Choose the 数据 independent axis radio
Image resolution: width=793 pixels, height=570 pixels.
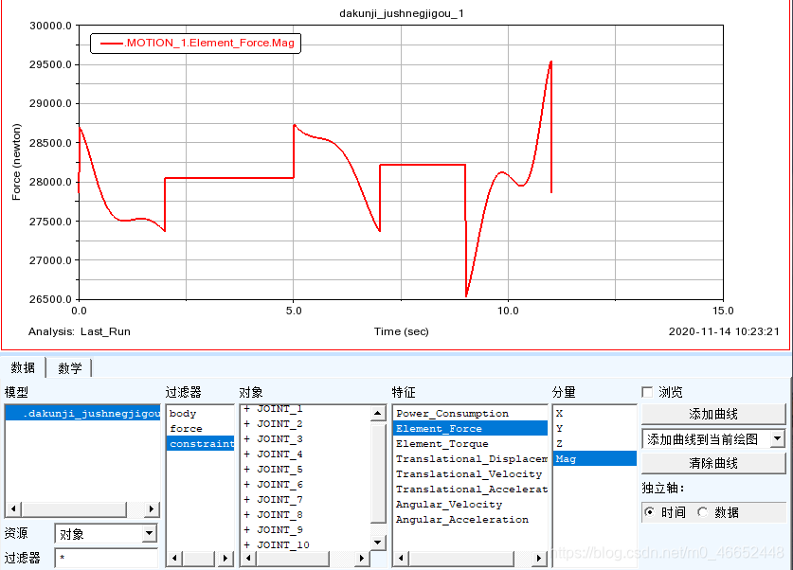coord(702,512)
